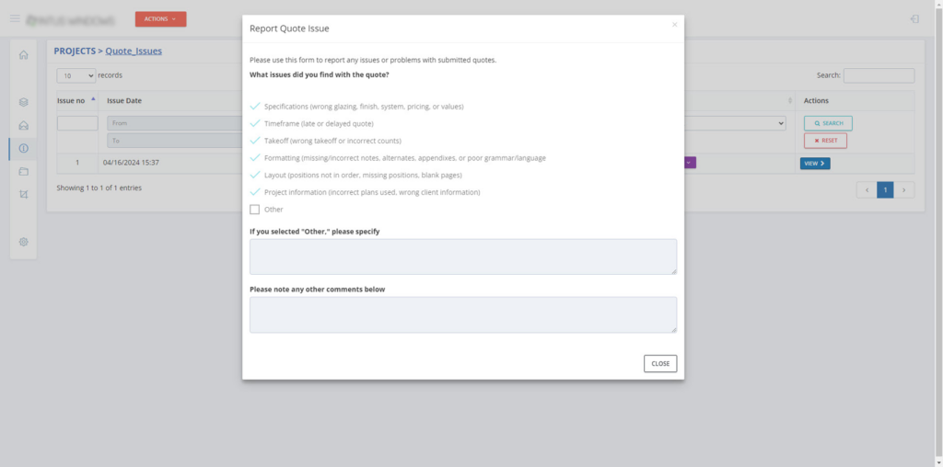The width and height of the screenshot is (943, 467).
Task: Click the "please specify" Other text area
Action: click(462, 256)
